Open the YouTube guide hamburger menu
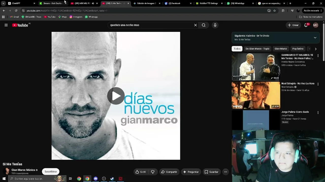The image size is (325, 182). pyautogui.click(x=6, y=25)
